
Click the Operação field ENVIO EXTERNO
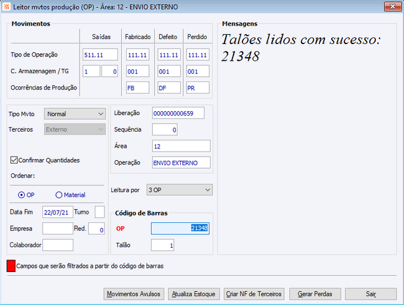pyautogui.click(x=181, y=163)
